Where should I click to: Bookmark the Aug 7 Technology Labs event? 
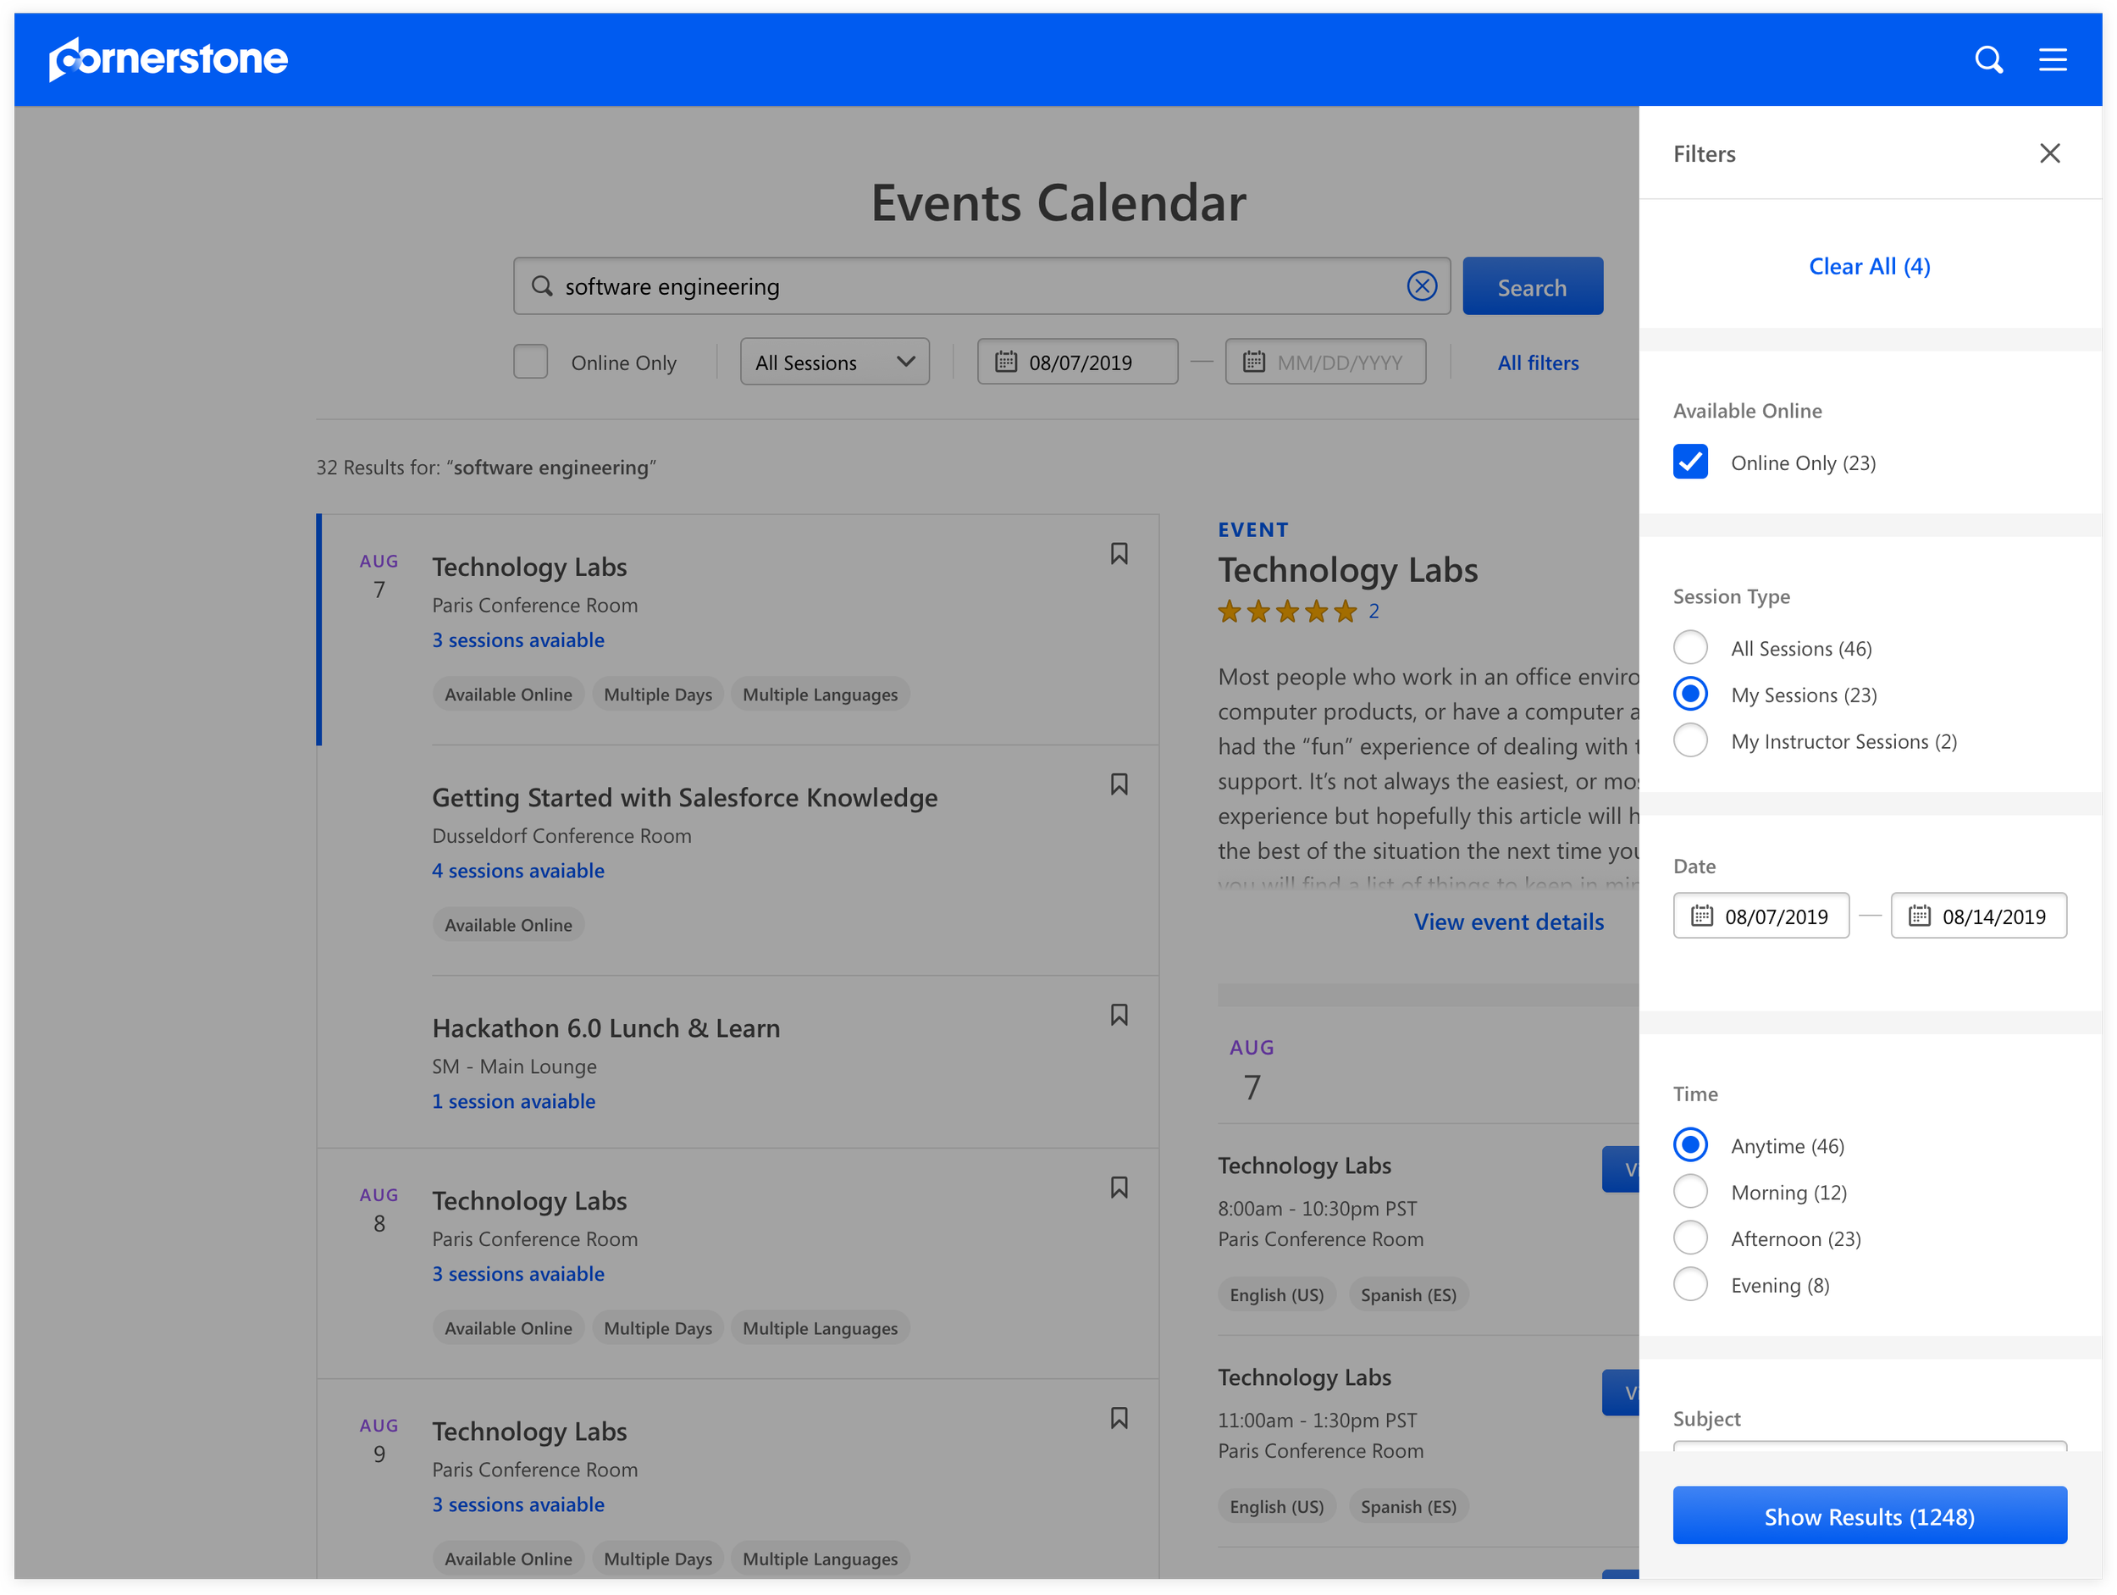coord(1118,553)
